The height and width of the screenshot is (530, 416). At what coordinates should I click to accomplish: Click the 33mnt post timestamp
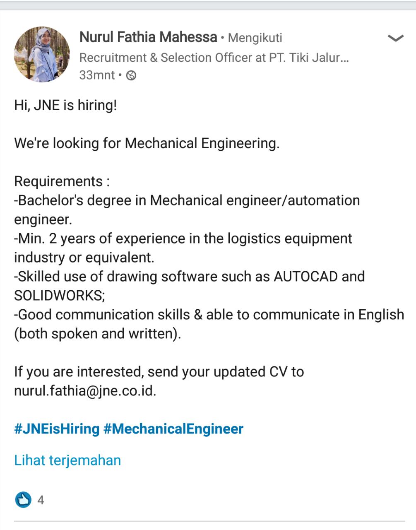tap(97, 75)
